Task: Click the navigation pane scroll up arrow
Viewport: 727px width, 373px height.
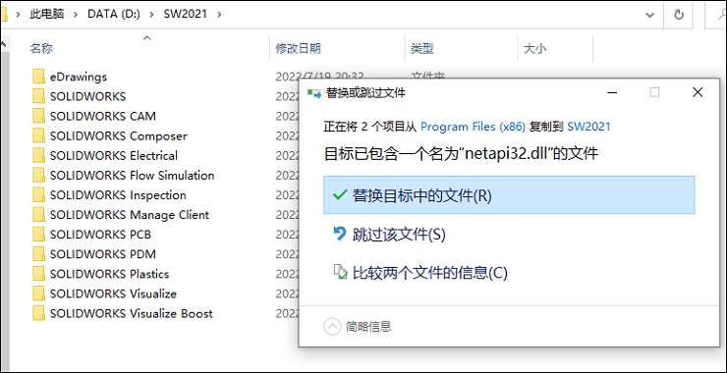Action: click(3, 45)
